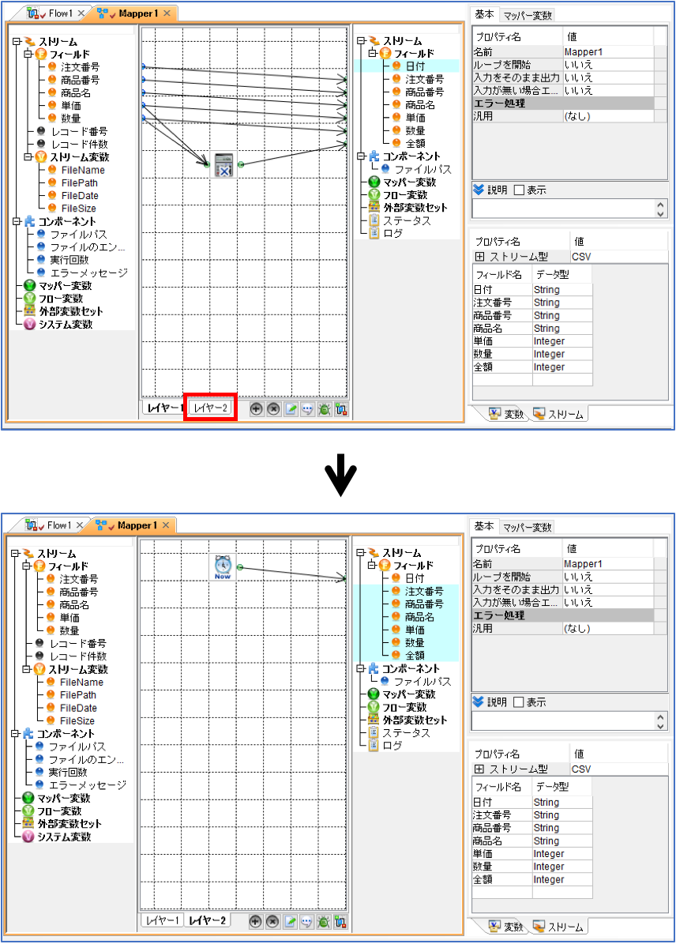Select the Now clock function icon on the canvas
The height and width of the screenshot is (944, 676).
(x=223, y=567)
